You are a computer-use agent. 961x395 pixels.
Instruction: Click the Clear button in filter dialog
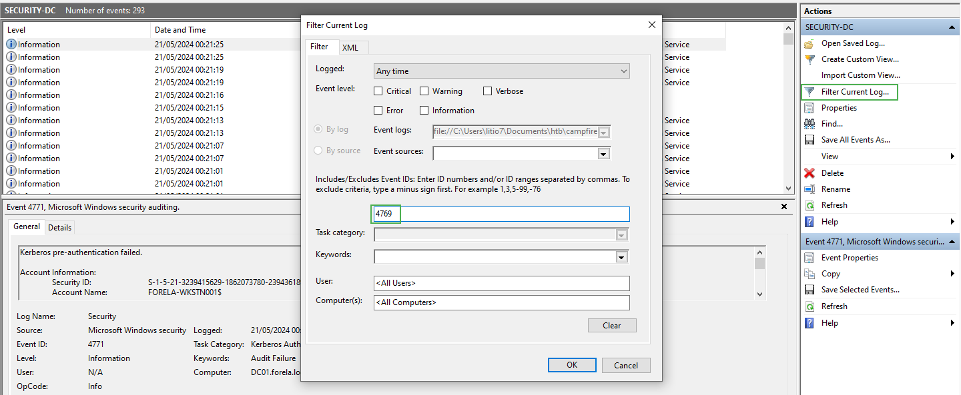(612, 326)
